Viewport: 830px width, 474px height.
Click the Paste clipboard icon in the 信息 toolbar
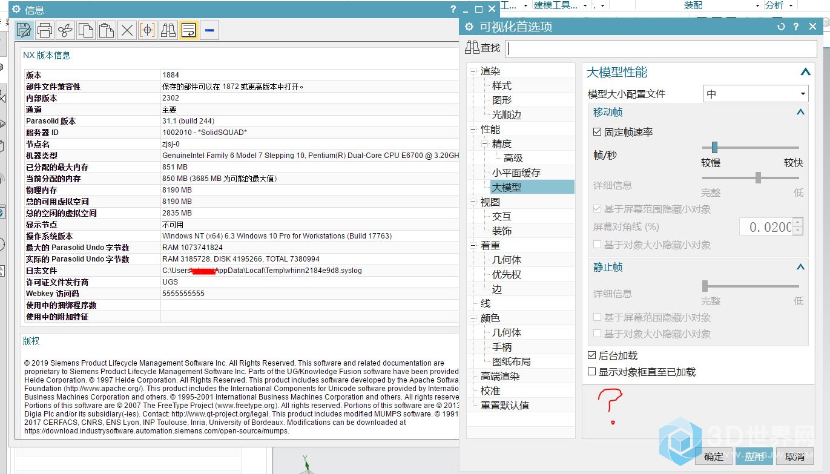(x=107, y=30)
